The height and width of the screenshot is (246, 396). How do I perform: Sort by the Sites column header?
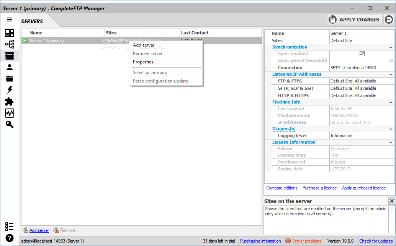coord(142,33)
